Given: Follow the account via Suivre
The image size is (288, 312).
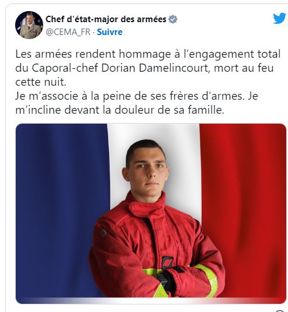Looking at the screenshot, I should (110, 32).
